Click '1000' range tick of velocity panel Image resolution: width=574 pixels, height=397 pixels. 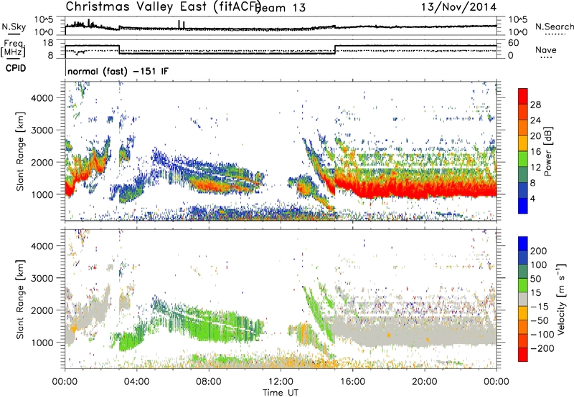click(x=42, y=343)
